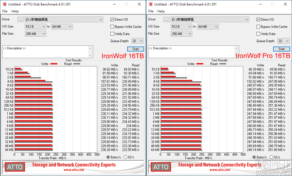
Task: Click left window write value 38.82 MB/s
Action: tap(110, 69)
